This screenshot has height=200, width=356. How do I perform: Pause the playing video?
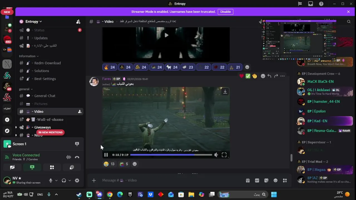click(106, 155)
